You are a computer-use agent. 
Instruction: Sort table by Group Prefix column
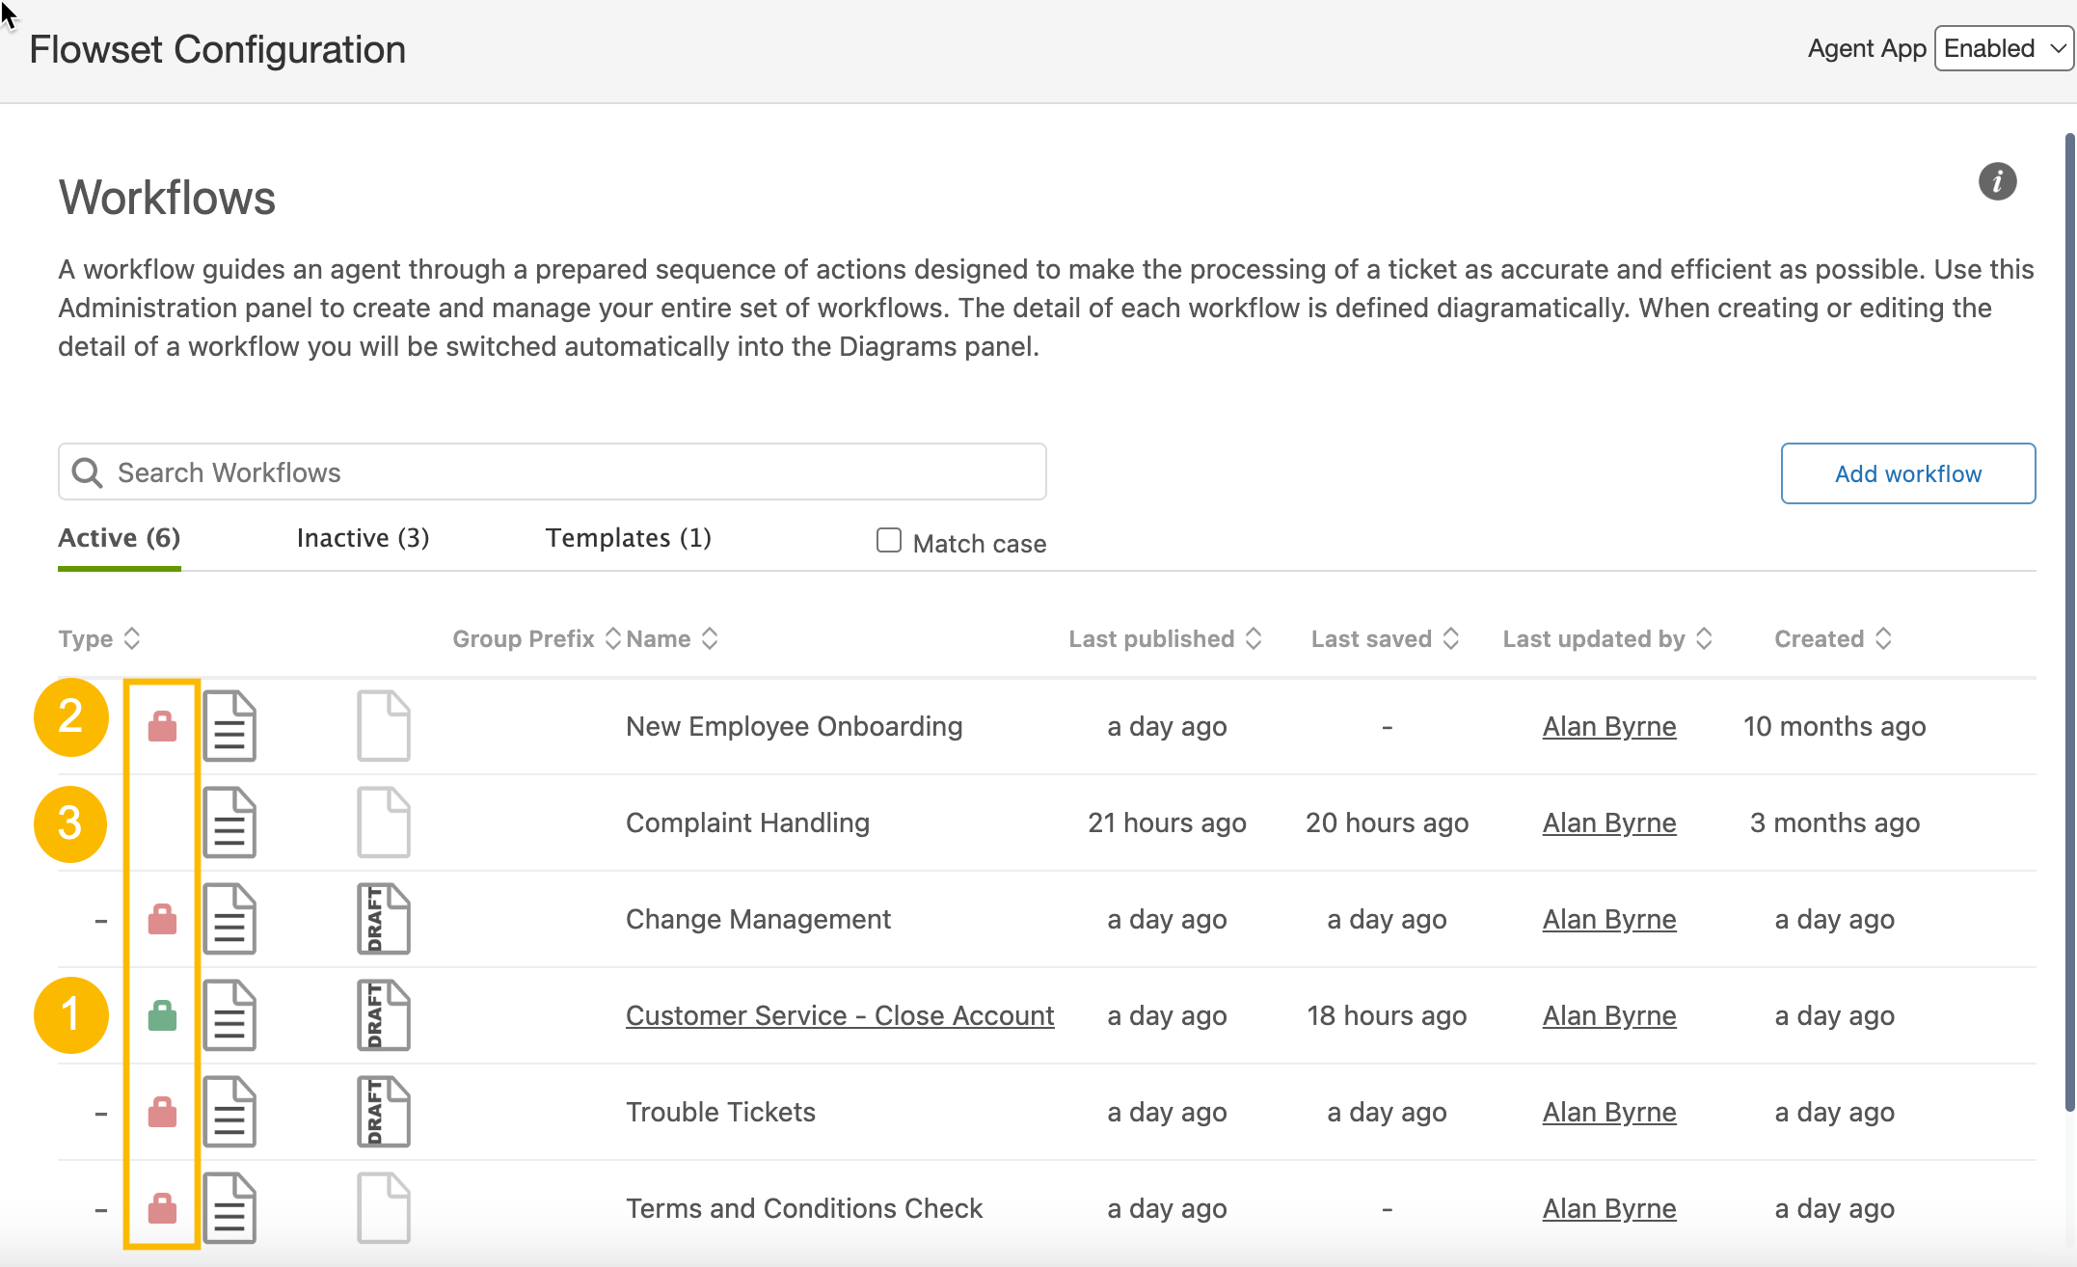click(x=537, y=638)
